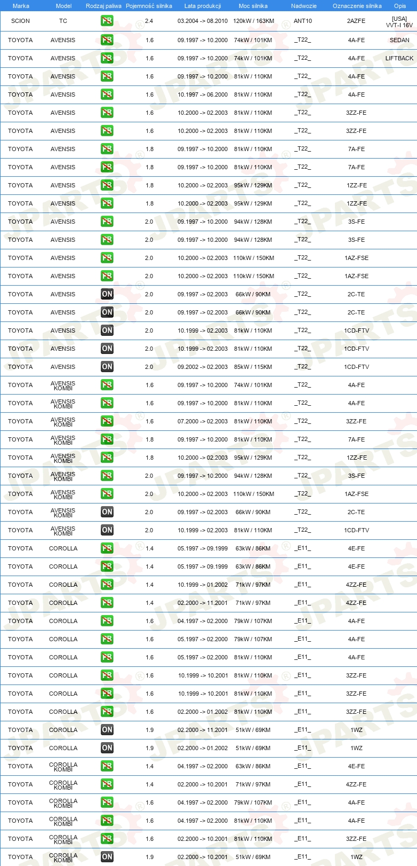Image resolution: width=417 pixels, height=866 pixels.
Task: Click the "Opis" column header
Action: pyautogui.click(x=400, y=6)
